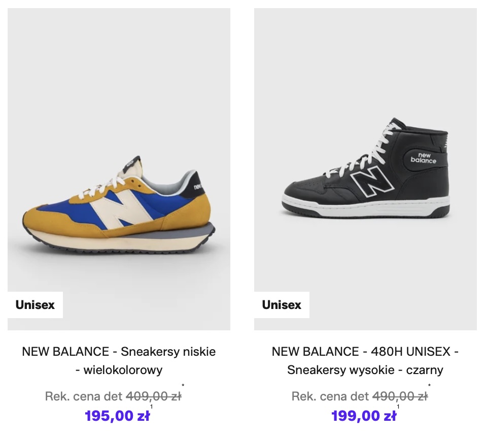Click the Unisex badge on the black sneaker
Viewport: 485px width, 433px height.
(x=282, y=305)
